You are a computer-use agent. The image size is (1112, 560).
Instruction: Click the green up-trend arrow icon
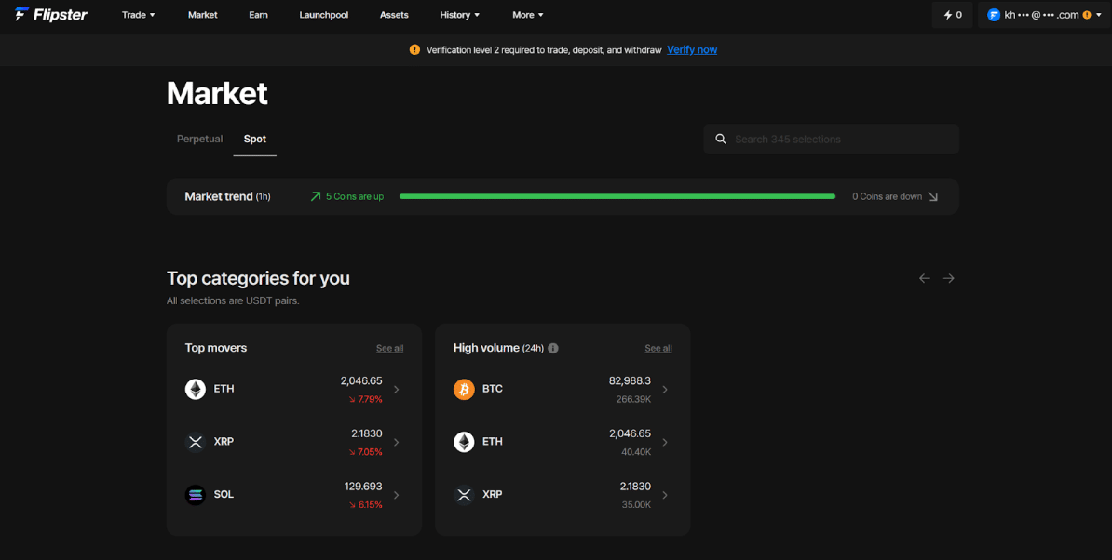316,197
